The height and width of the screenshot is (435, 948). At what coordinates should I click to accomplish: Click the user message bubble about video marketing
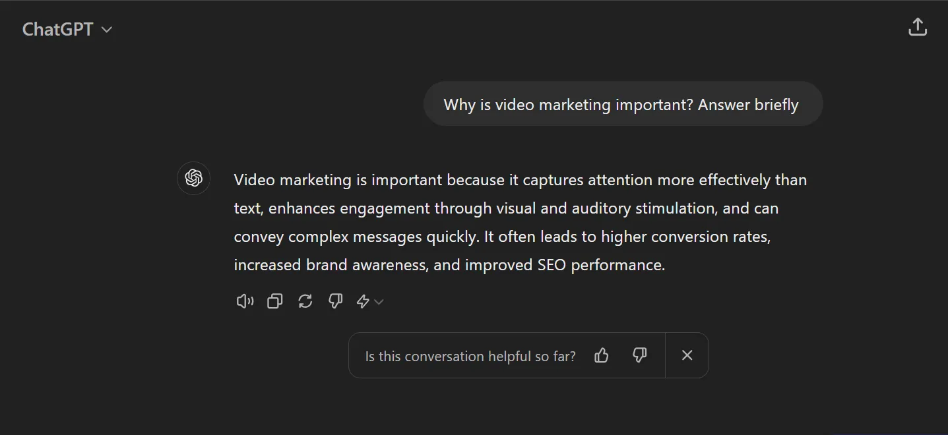(623, 104)
